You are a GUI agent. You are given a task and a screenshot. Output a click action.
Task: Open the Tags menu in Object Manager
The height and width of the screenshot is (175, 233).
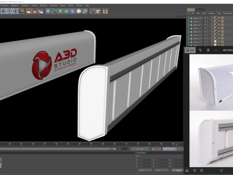point(219,13)
